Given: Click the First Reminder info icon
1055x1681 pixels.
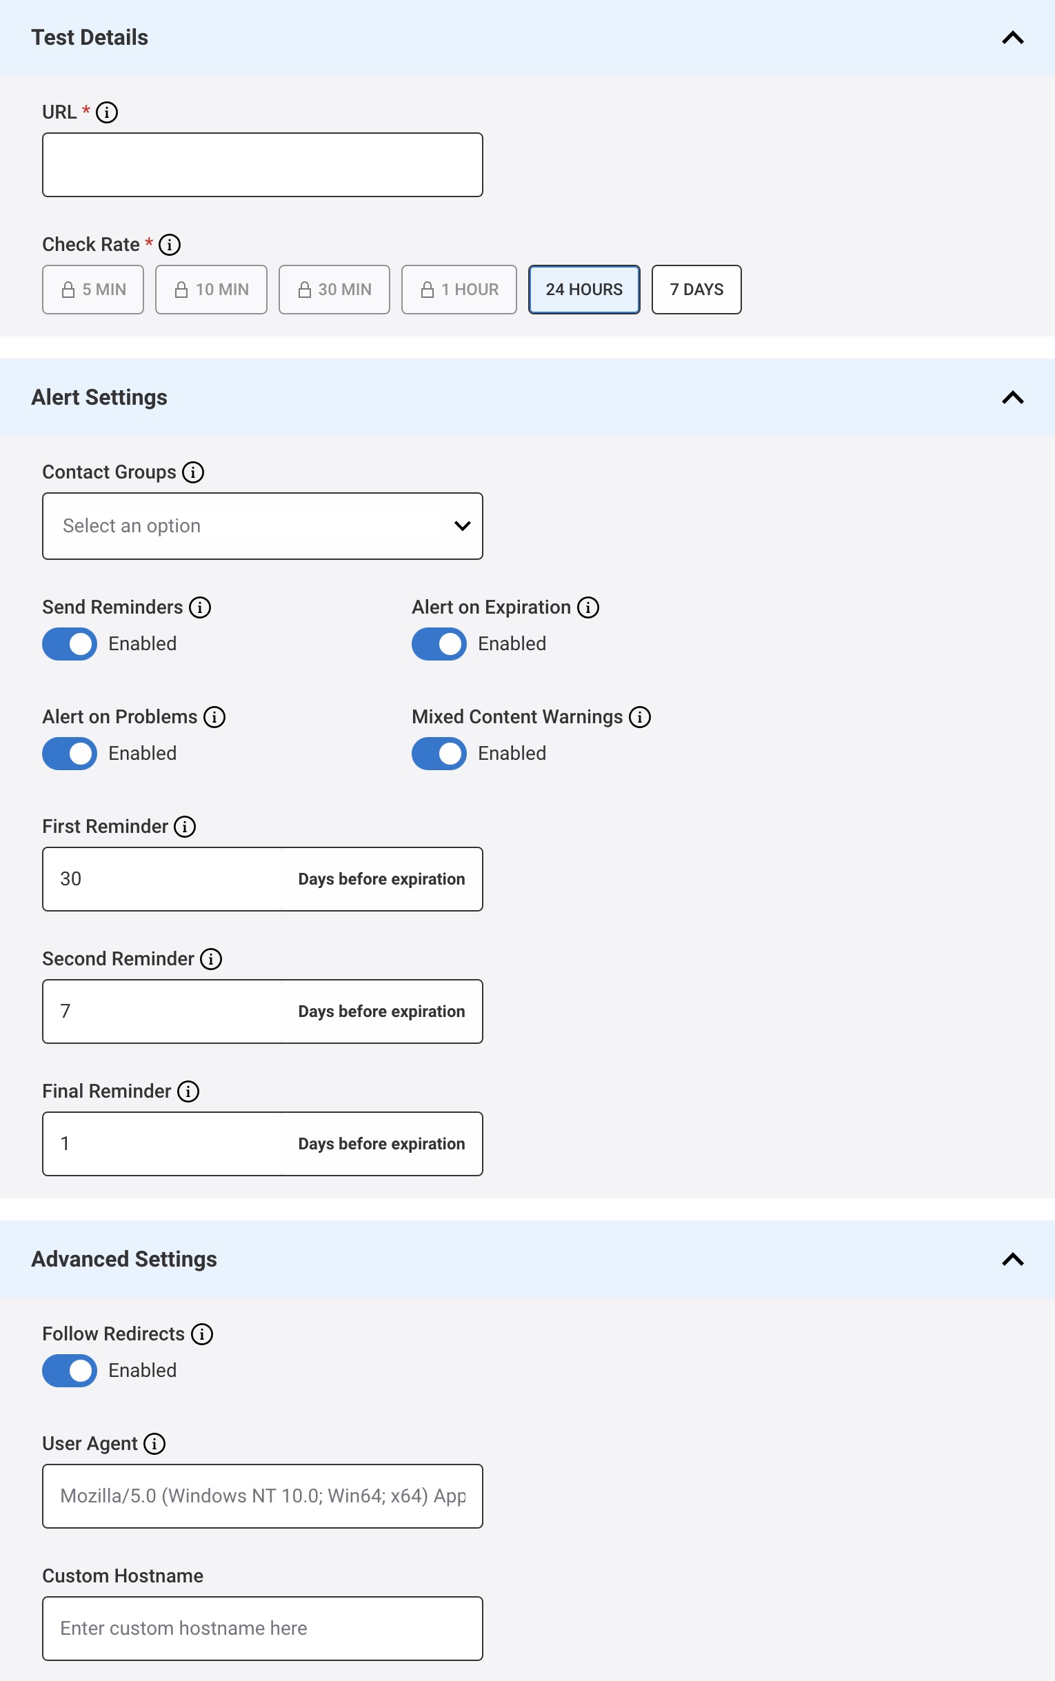Looking at the screenshot, I should tap(184, 827).
